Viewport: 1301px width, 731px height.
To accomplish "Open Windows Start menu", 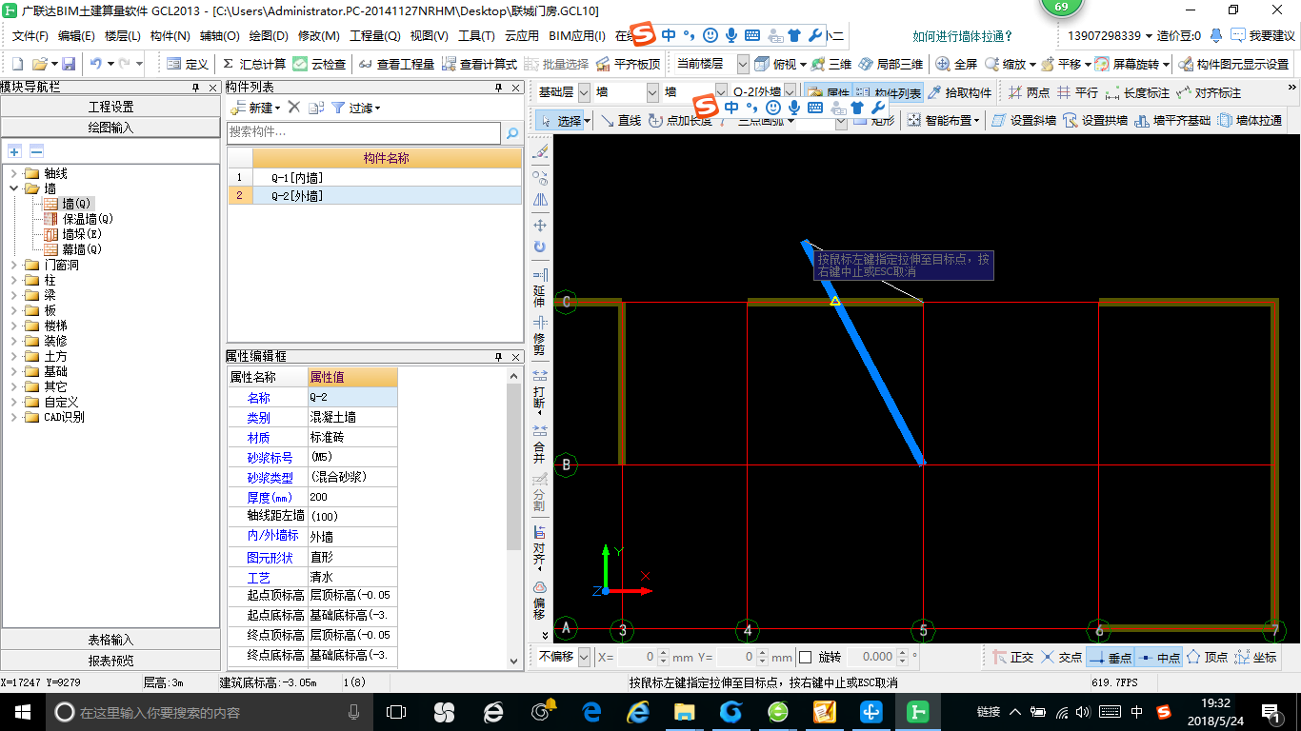I will (x=23, y=711).
